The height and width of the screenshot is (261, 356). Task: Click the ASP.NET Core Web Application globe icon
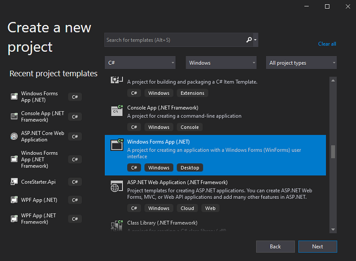[14, 136]
